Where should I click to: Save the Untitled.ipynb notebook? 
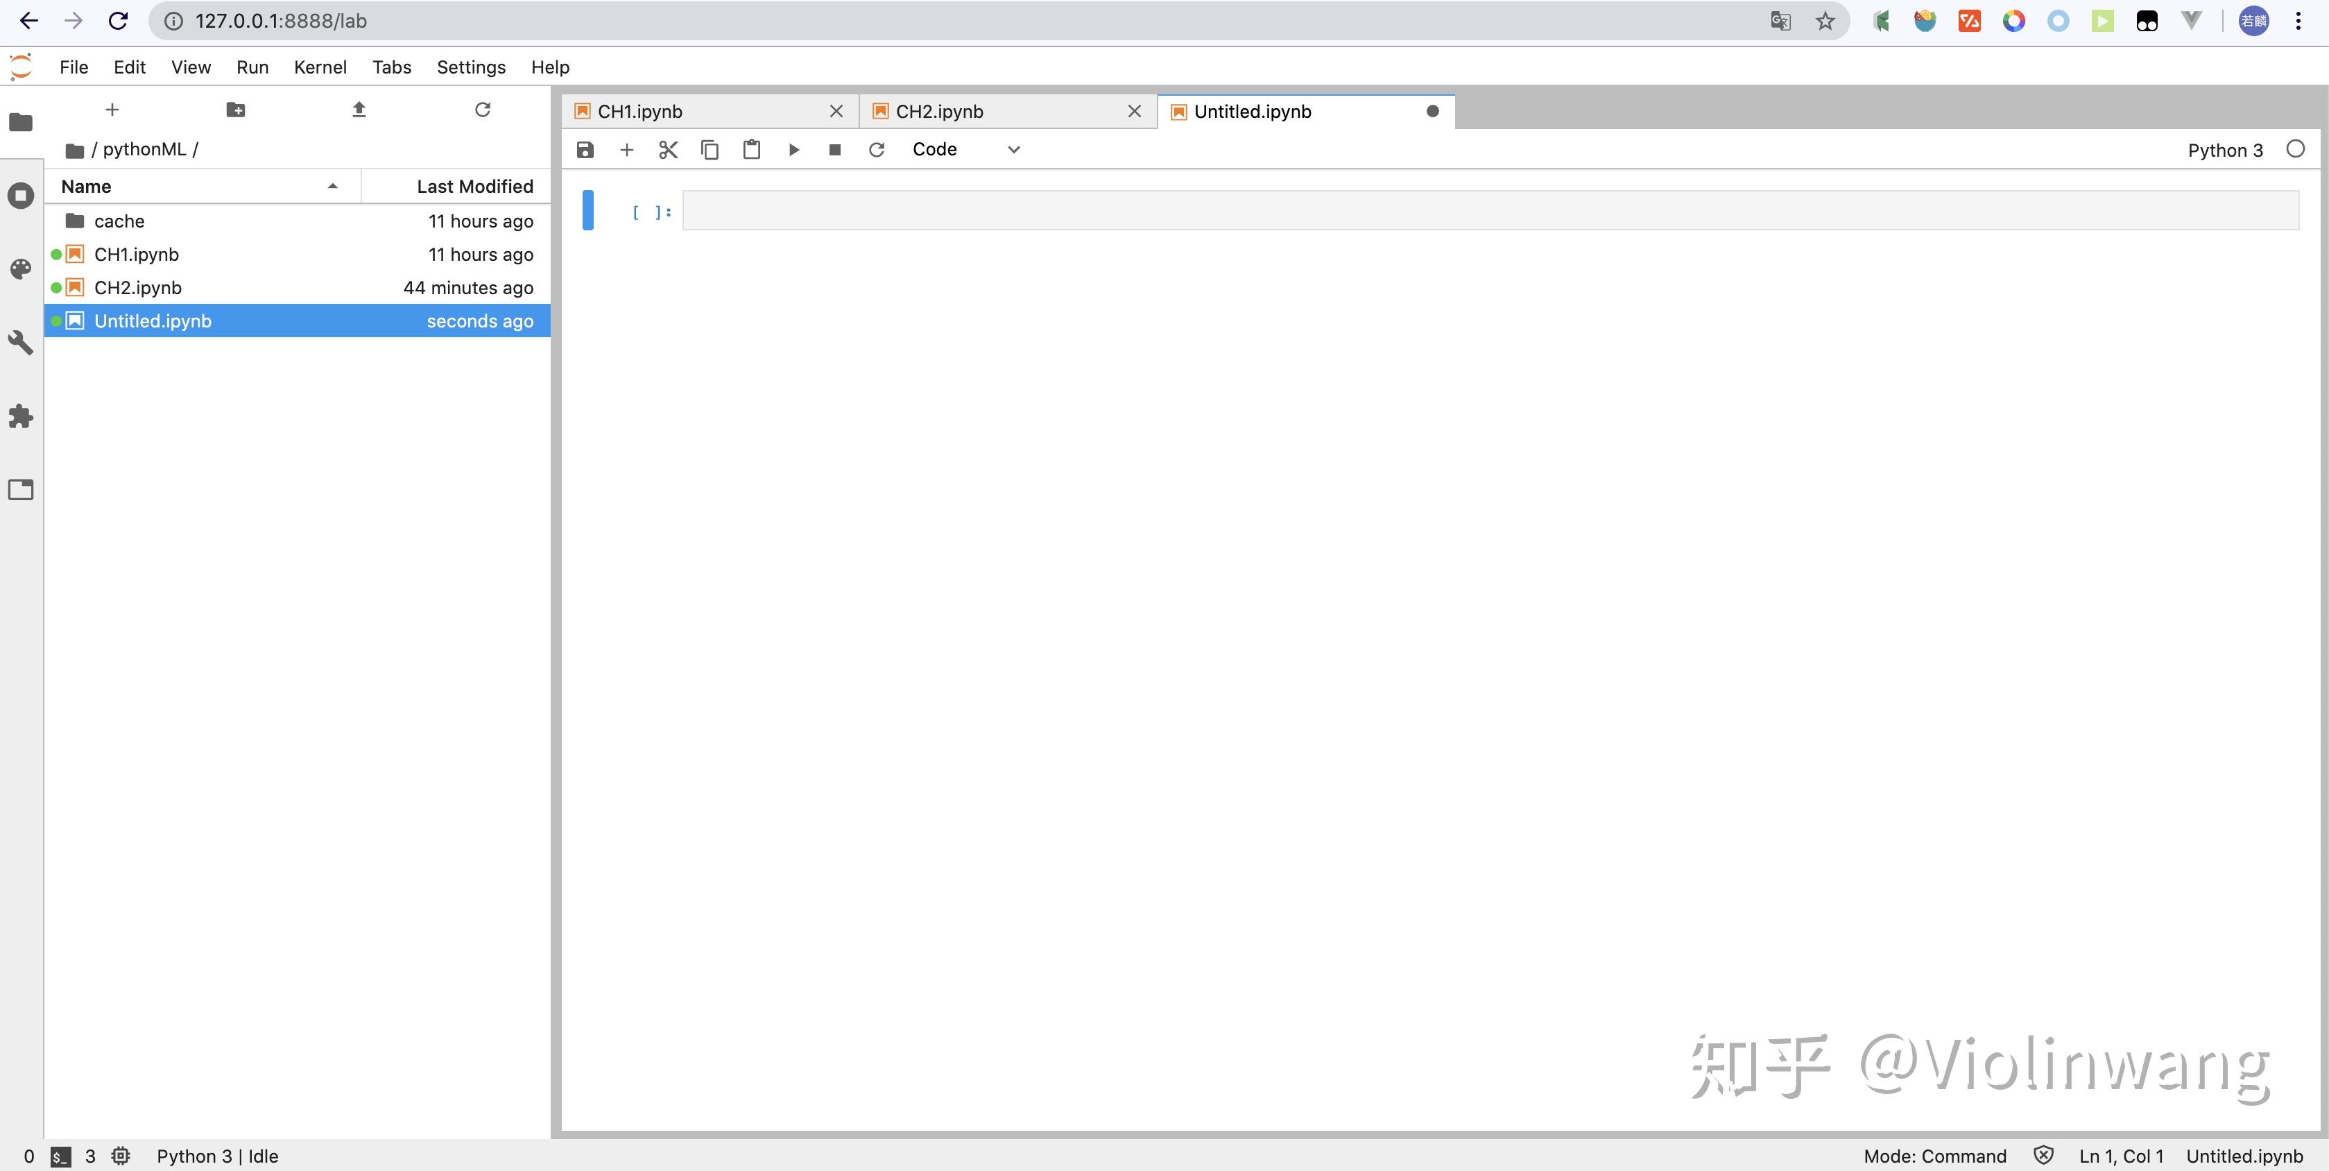584,149
